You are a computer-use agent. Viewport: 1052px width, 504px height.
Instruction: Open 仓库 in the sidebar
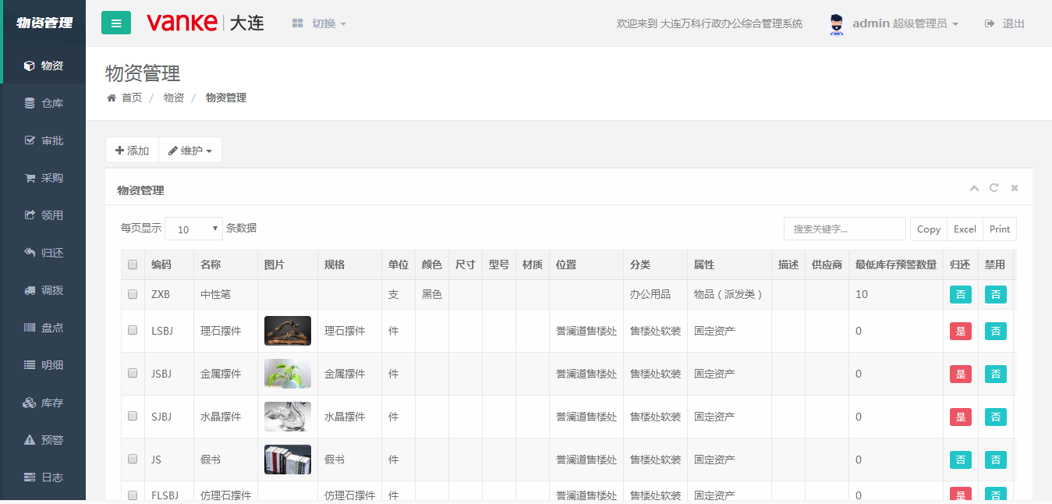[x=44, y=103]
